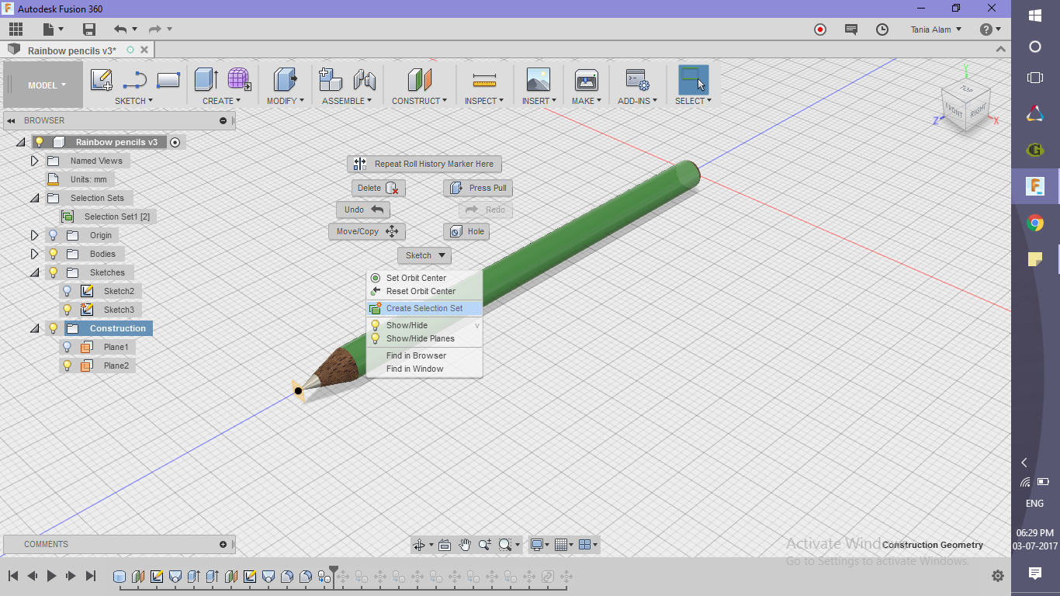Select Create Selection Set menu entry
The width and height of the screenshot is (1060, 596).
(x=424, y=308)
